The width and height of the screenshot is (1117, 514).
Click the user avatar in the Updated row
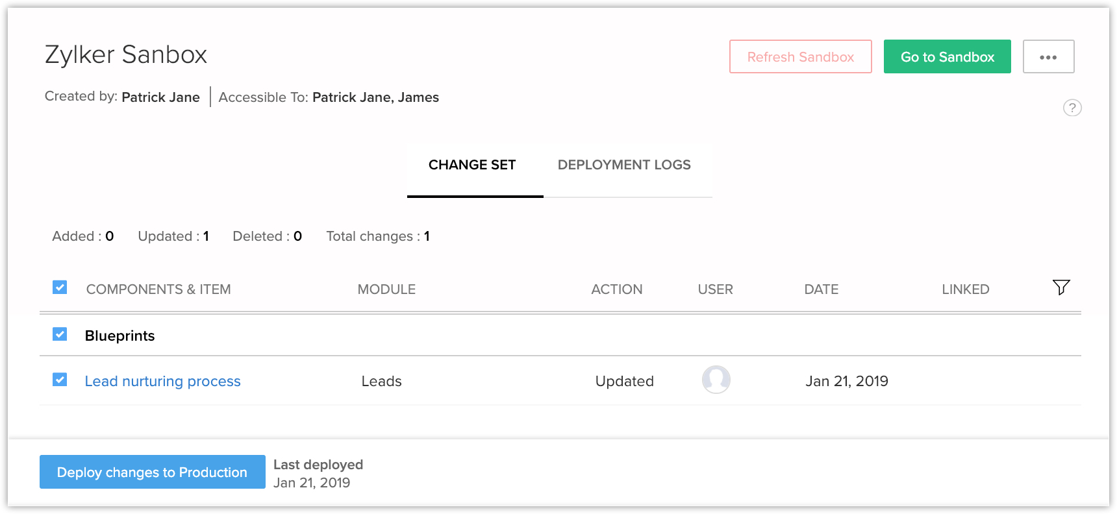point(716,380)
